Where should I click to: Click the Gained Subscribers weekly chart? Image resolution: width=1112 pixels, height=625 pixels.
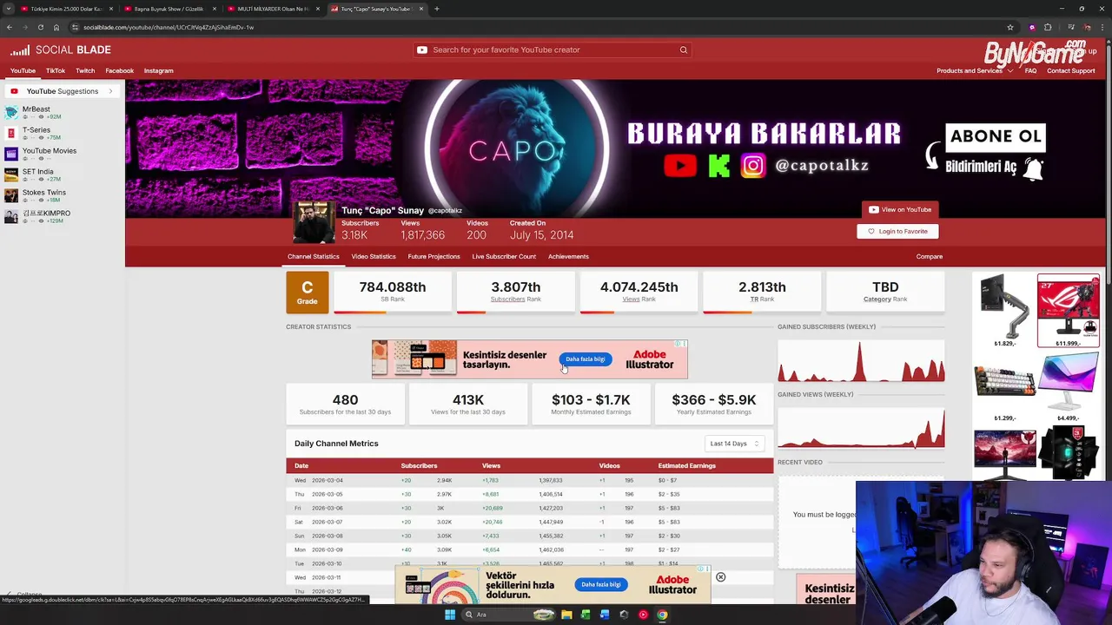[x=861, y=360]
